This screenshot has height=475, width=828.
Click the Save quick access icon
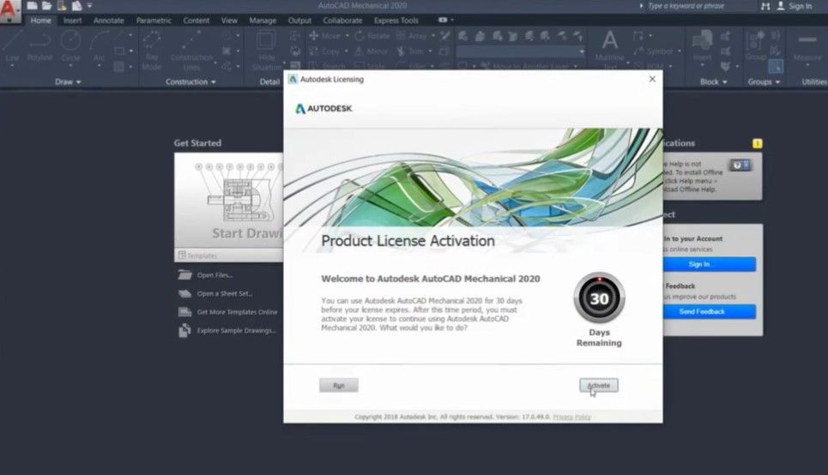[62, 6]
